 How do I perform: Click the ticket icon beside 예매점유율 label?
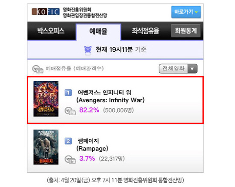click(x=38, y=69)
